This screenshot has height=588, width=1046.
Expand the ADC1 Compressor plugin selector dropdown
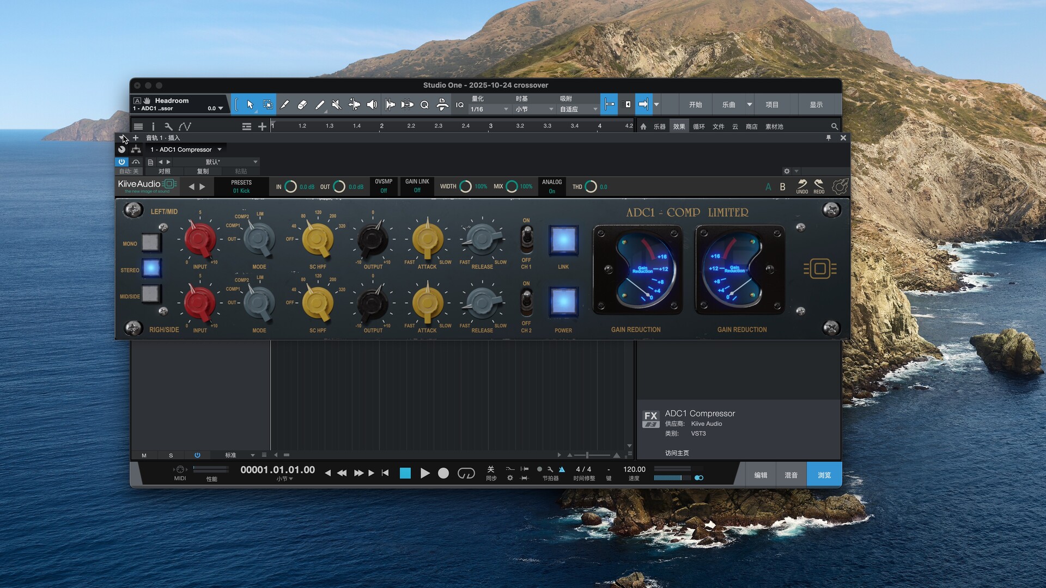coord(220,150)
